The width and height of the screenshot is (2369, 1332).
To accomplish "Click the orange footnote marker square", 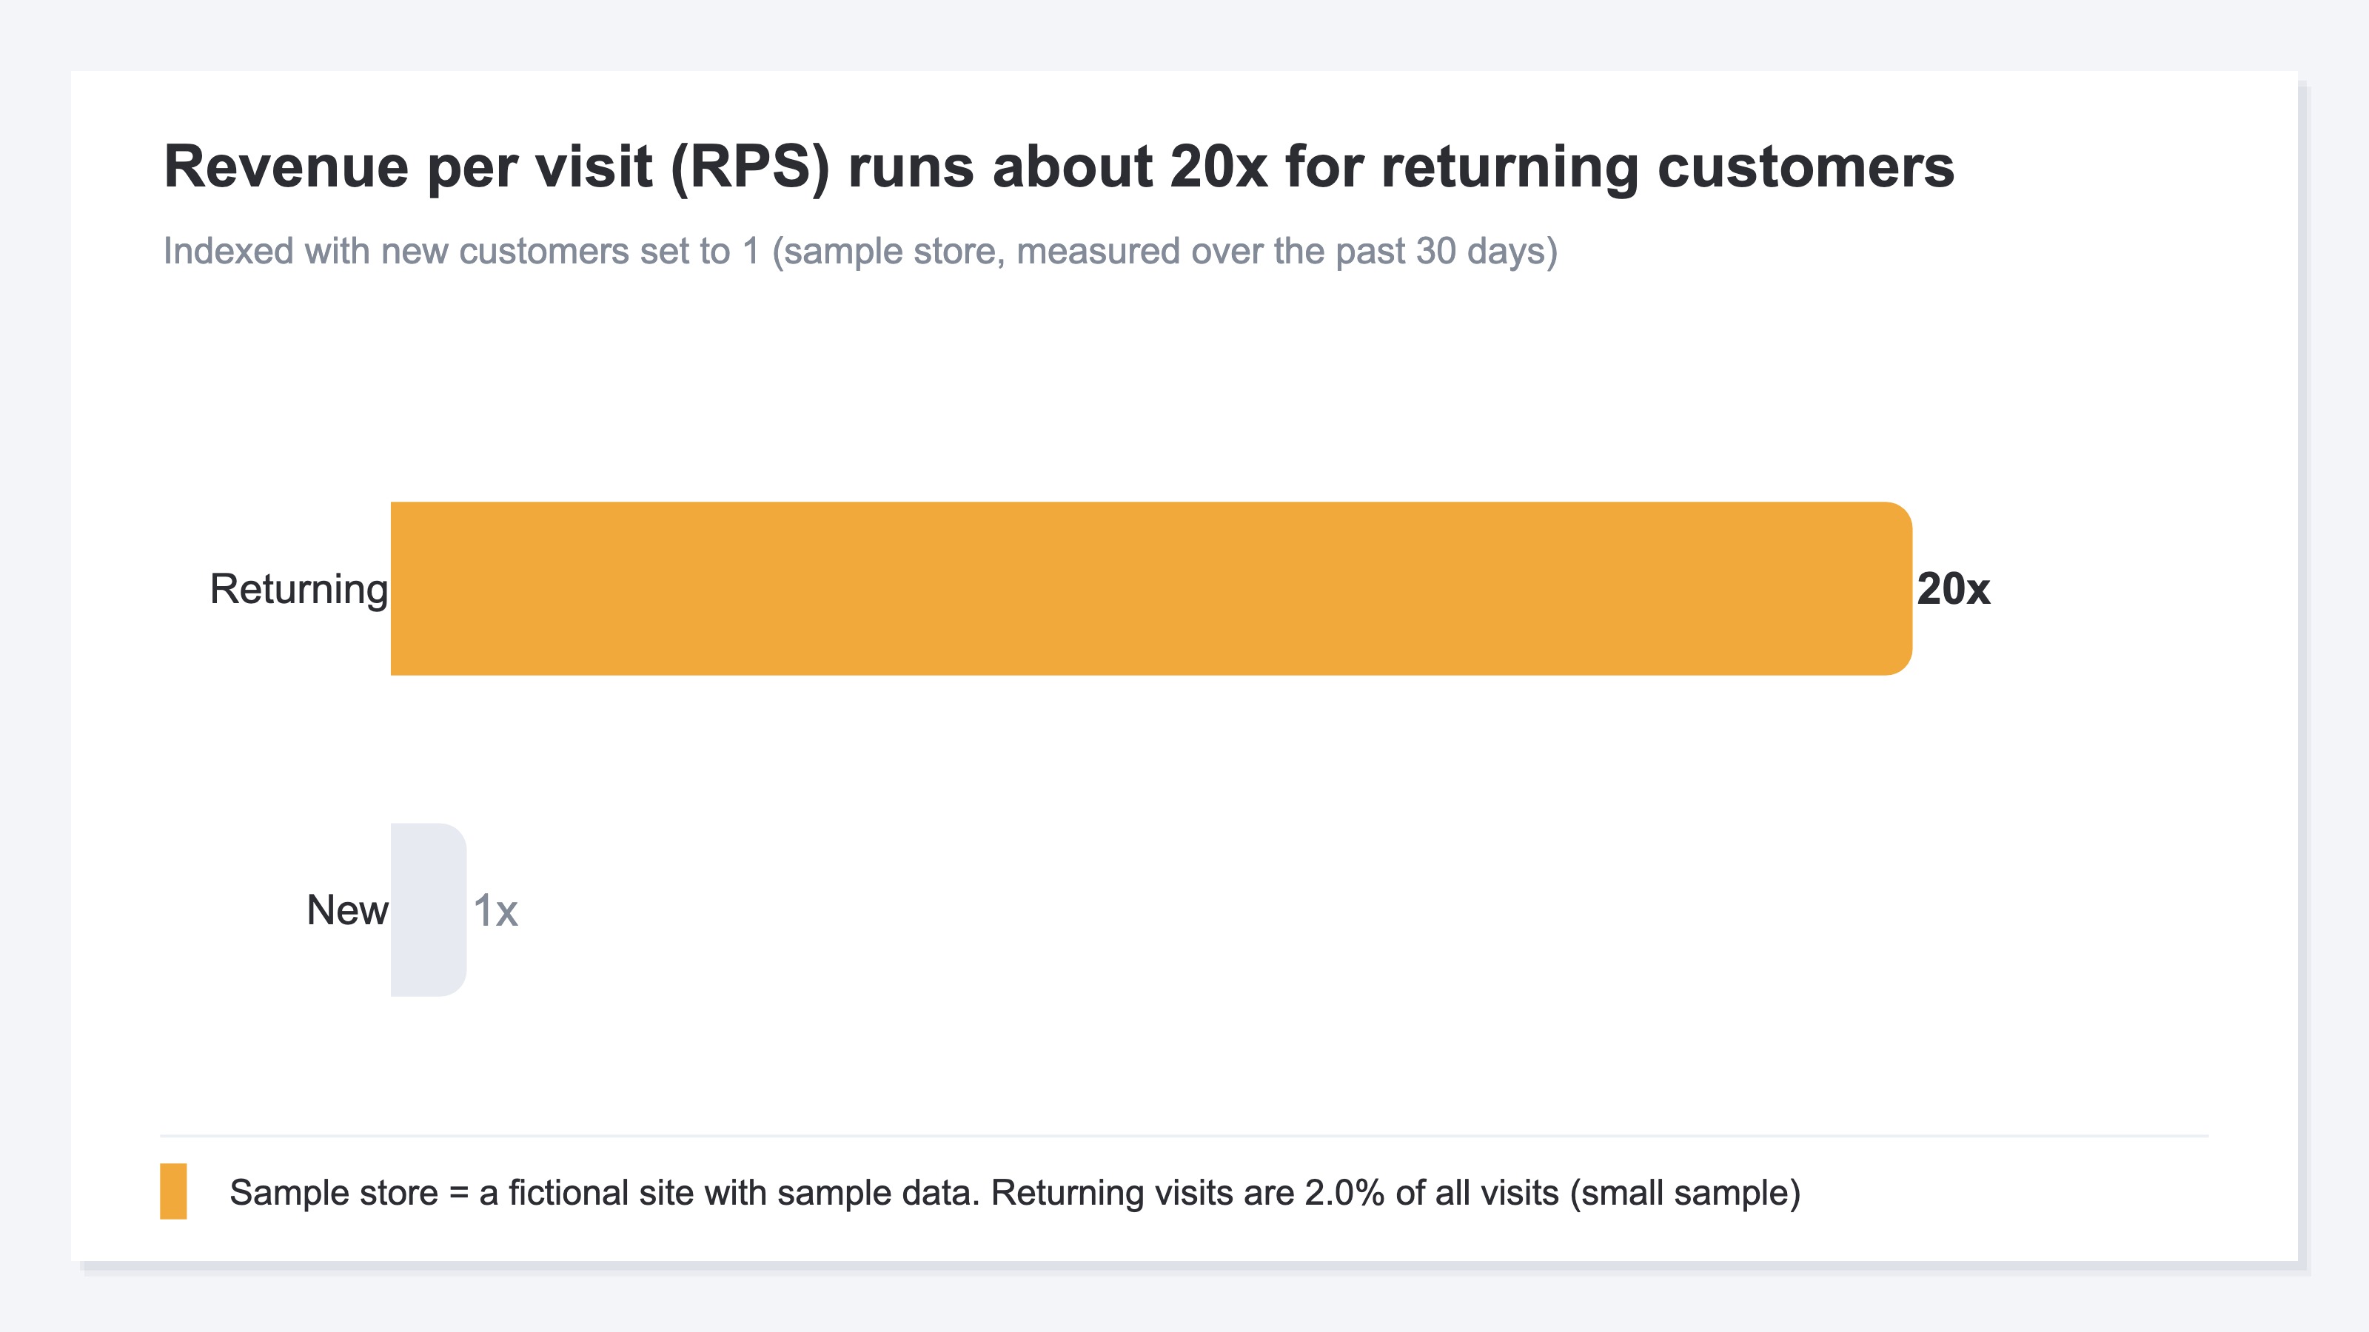I will pyautogui.click(x=173, y=1191).
